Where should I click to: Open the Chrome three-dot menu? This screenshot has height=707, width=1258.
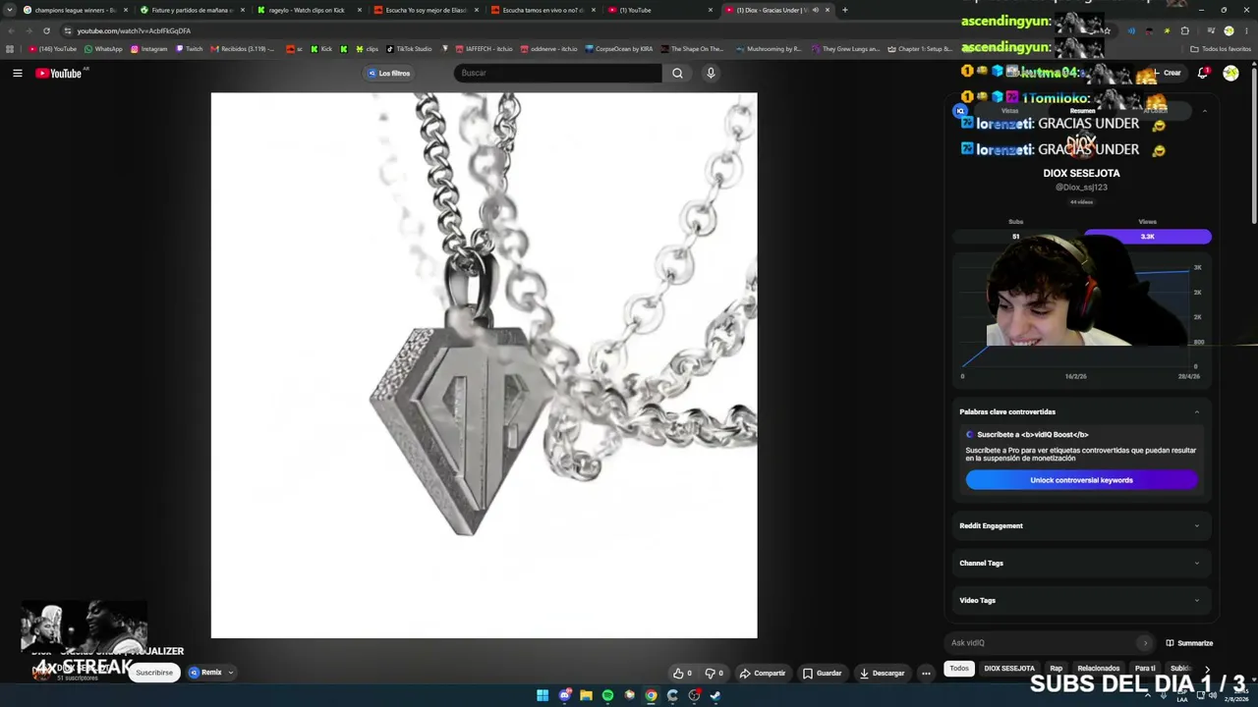pyautogui.click(x=1246, y=30)
